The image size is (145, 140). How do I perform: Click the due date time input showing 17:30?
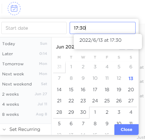(x=103, y=28)
